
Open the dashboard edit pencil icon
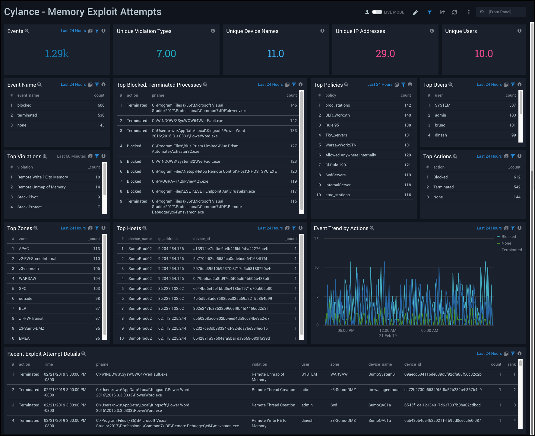coord(415,12)
